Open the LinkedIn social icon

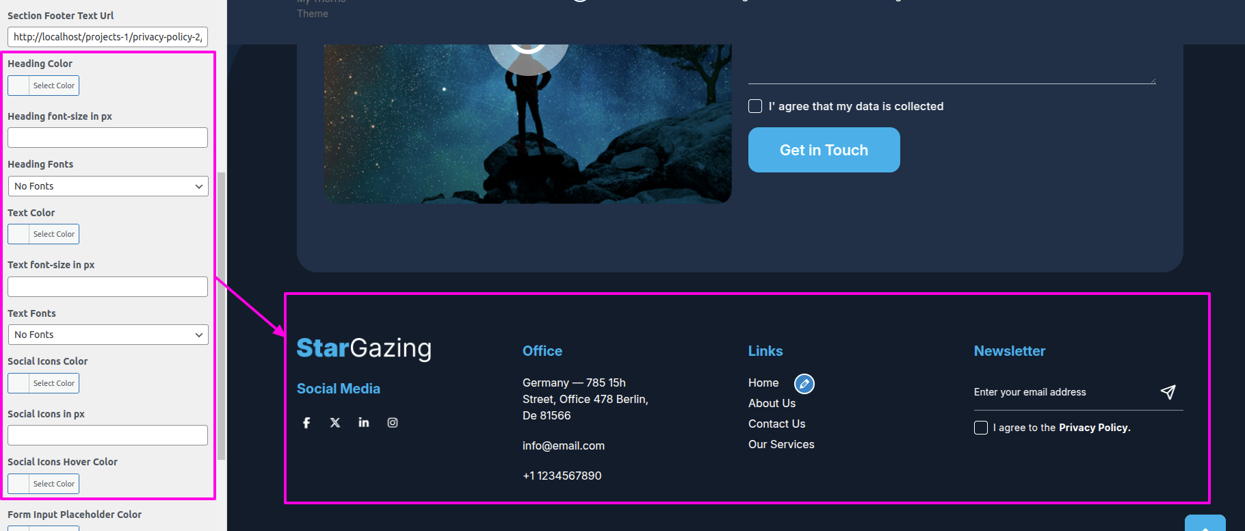[x=364, y=422]
